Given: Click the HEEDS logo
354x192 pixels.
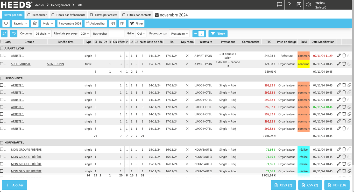Looking at the screenshot, I should click(x=17, y=5).
